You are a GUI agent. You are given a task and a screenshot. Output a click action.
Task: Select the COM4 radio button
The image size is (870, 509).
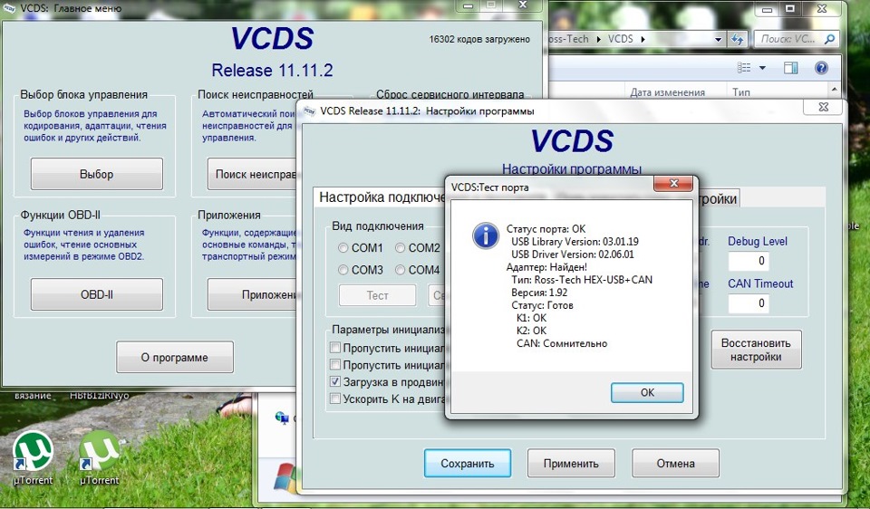point(400,270)
